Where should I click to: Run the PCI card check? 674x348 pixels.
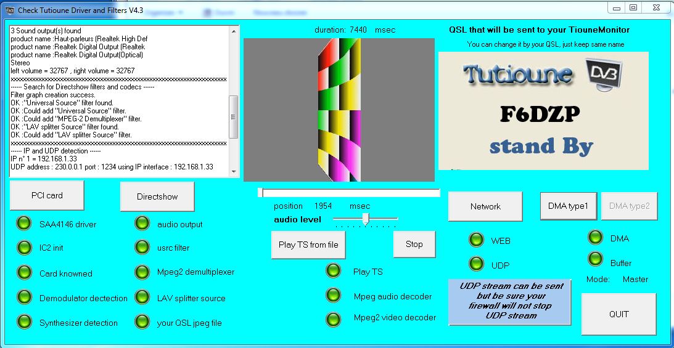click(x=47, y=195)
